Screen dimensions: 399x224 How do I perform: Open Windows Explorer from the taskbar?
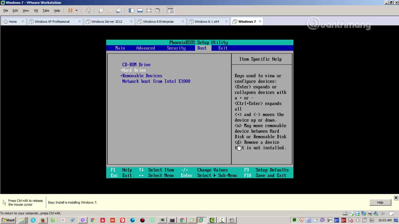click(x=22, y=220)
